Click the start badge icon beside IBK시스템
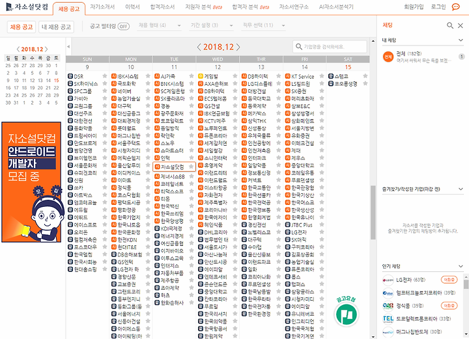Viewport: 469px width, 339px height. pos(113,76)
